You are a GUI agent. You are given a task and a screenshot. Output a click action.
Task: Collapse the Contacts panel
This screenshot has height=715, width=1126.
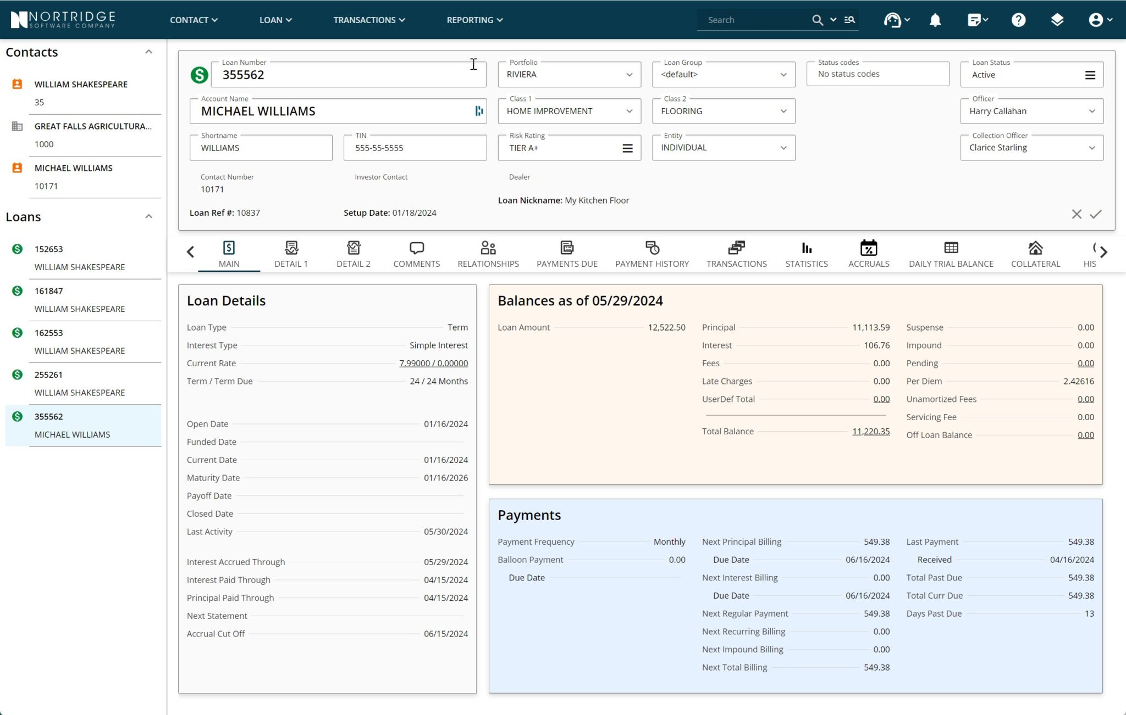pos(148,51)
